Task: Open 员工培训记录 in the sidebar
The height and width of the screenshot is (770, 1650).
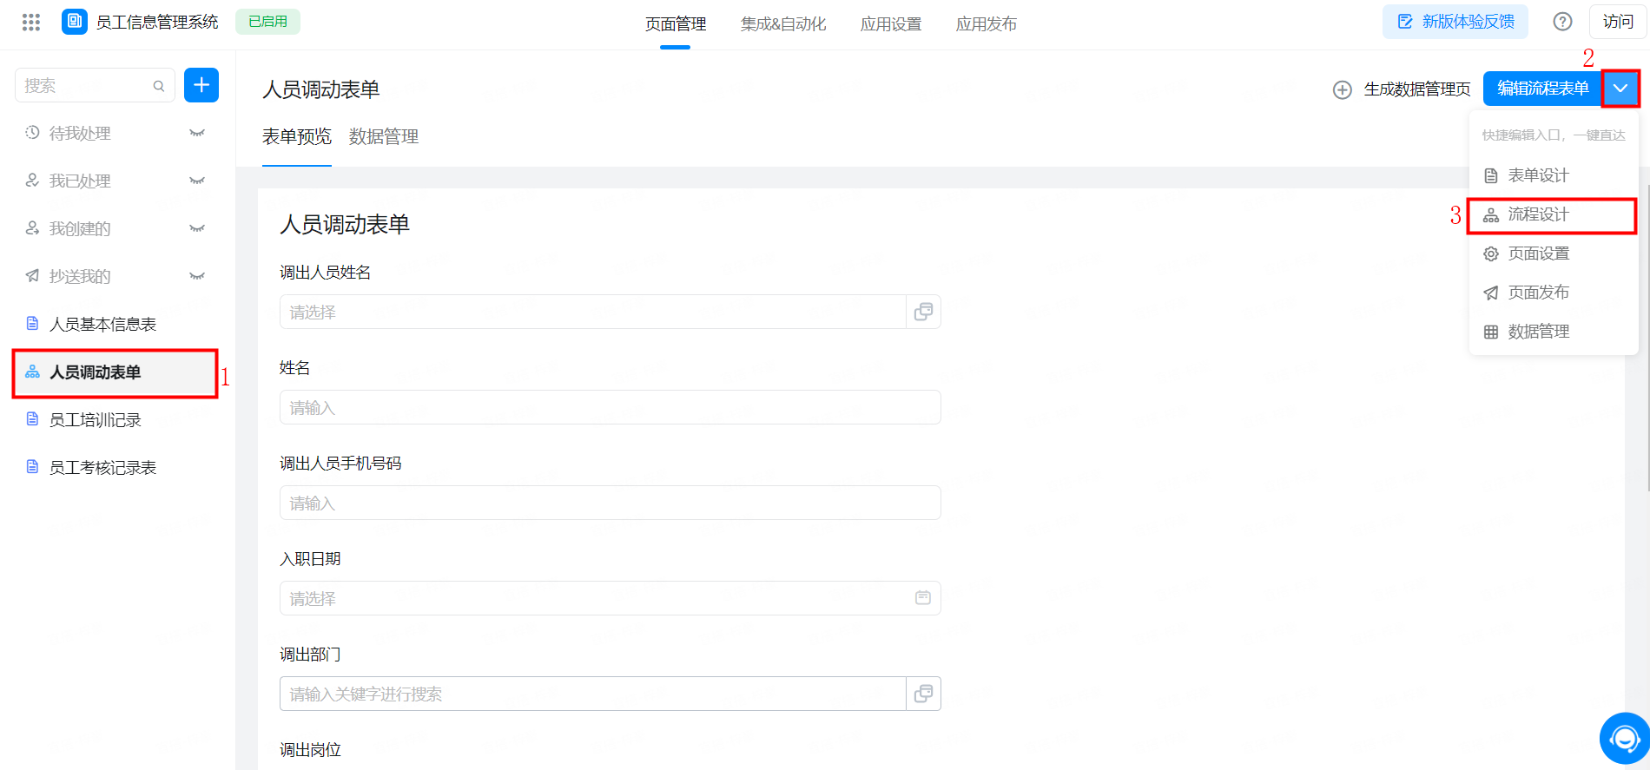Action: 96,420
